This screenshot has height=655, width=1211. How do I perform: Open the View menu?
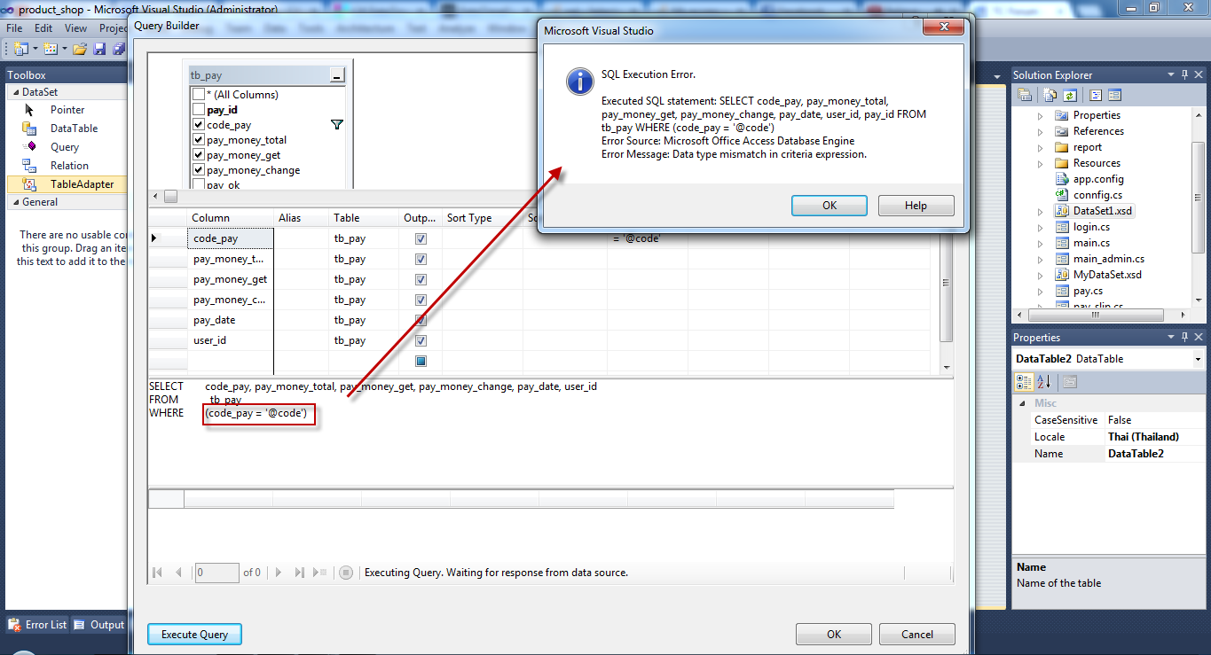75,28
